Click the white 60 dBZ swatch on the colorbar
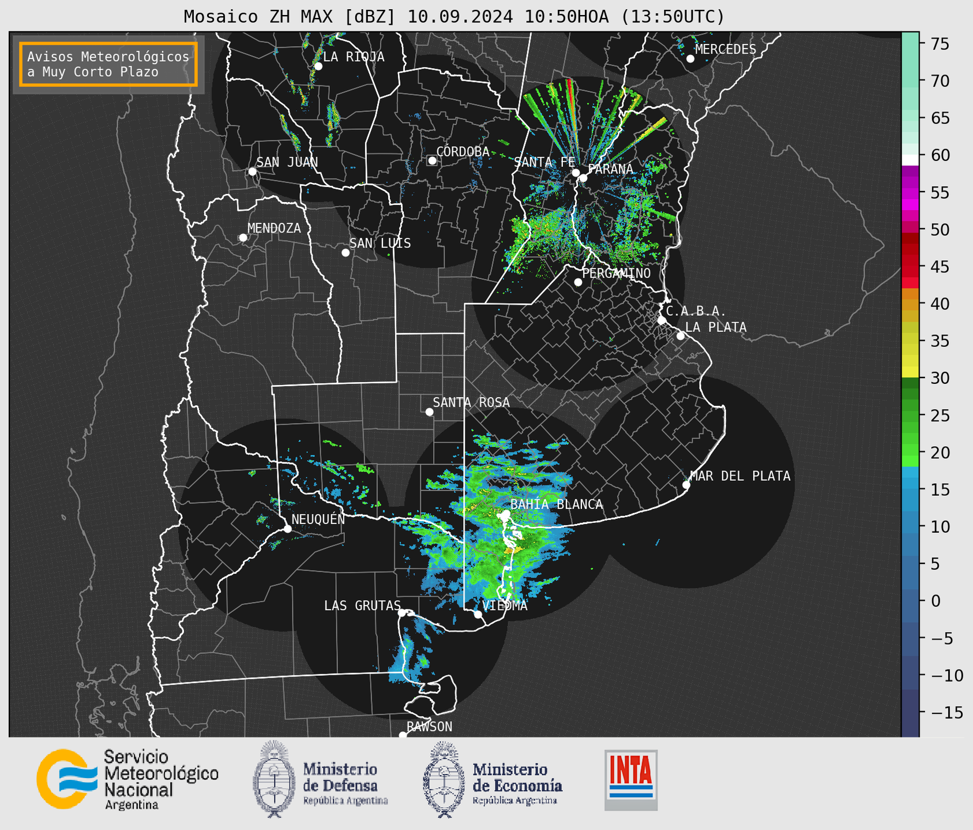 click(910, 159)
